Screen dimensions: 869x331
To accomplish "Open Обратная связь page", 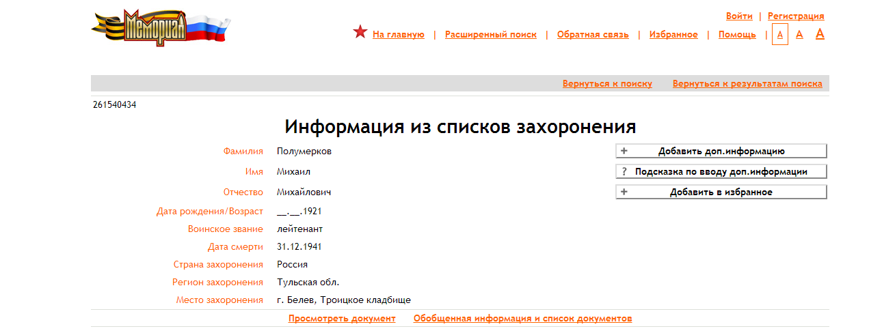I will [593, 35].
